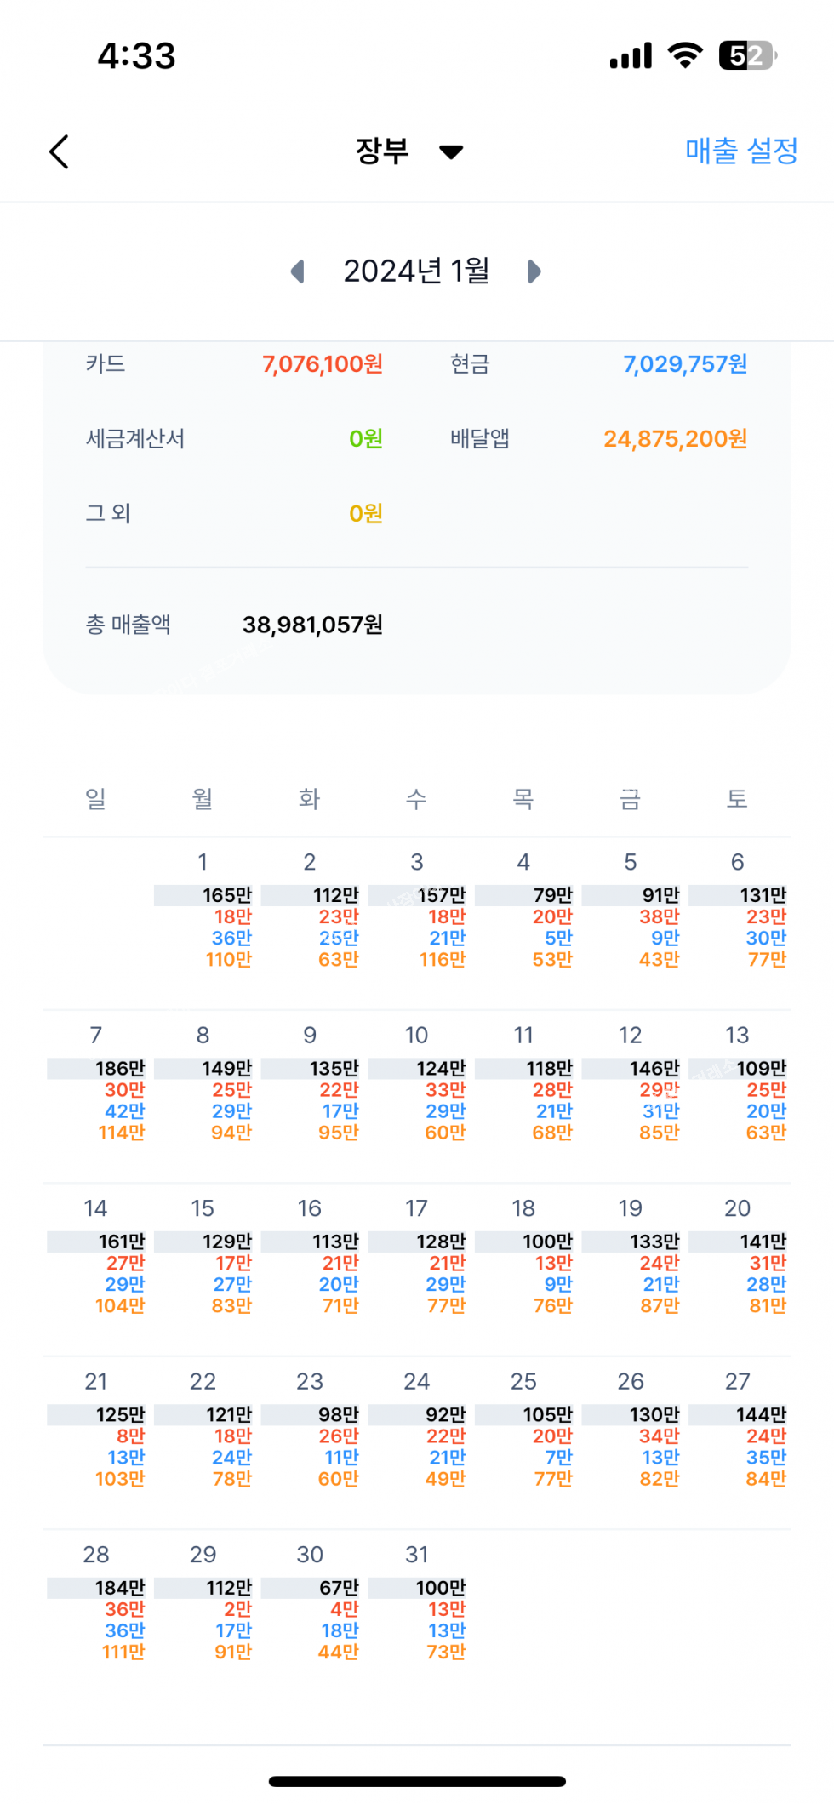Select January 28 with 184만 total
834x1804 pixels.
tap(97, 1608)
